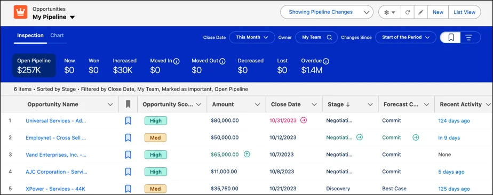The width and height of the screenshot is (493, 195).
Task: Select the Overdue $1.4M metric
Action: pos(315,66)
